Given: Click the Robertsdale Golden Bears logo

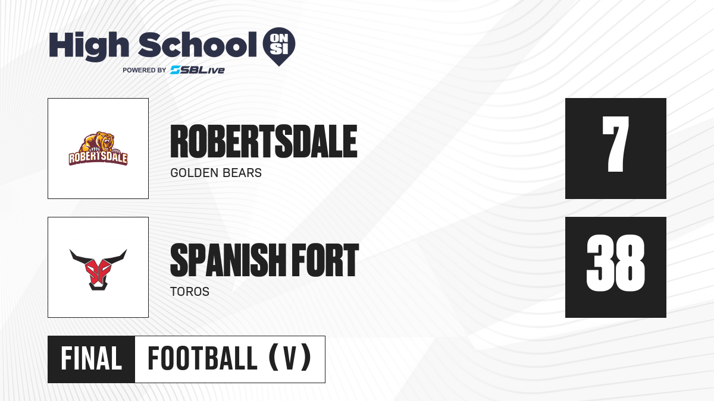Looking at the screenshot, I should pos(98,149).
